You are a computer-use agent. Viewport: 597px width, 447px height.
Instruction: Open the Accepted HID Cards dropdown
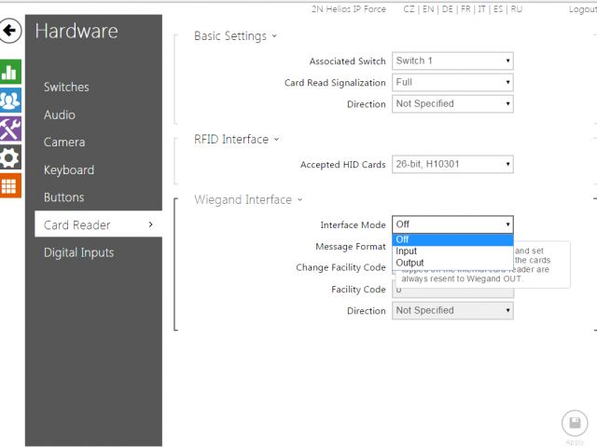[x=452, y=165]
